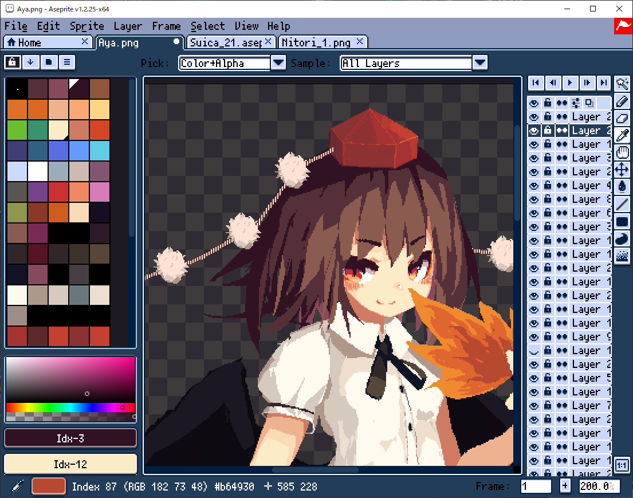Close the Mitori_1.png tab

point(360,41)
